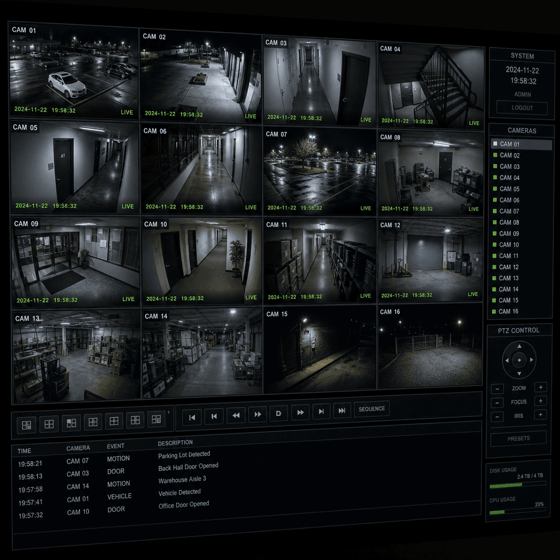This screenshot has width=560, height=560.
Task: Select CAM 08 entry in cameras list
Action: click(521, 222)
